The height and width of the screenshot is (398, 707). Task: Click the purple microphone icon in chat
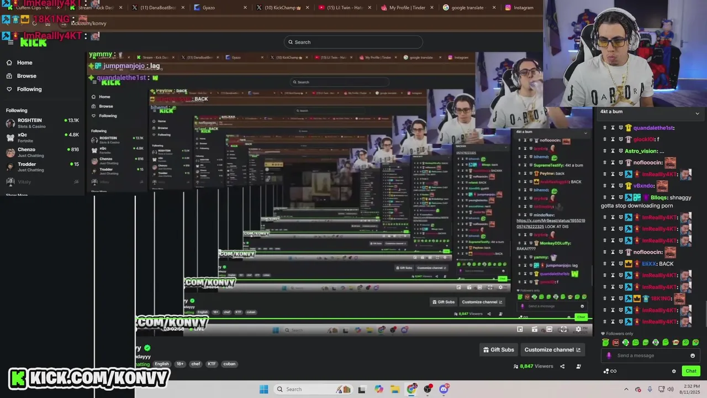click(x=609, y=355)
